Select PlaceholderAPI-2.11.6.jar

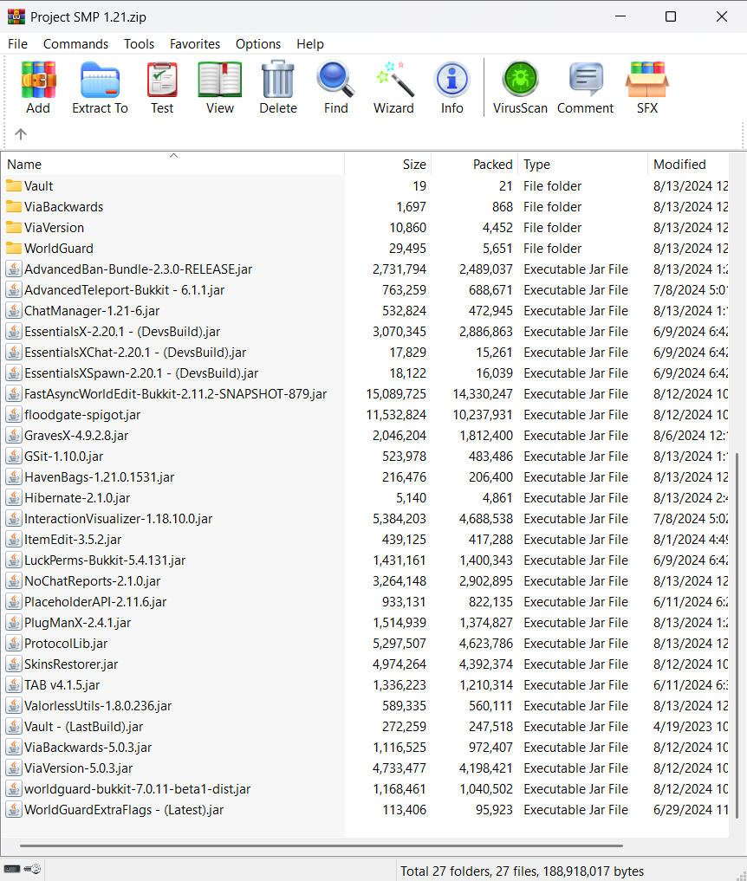pyautogui.click(x=95, y=602)
